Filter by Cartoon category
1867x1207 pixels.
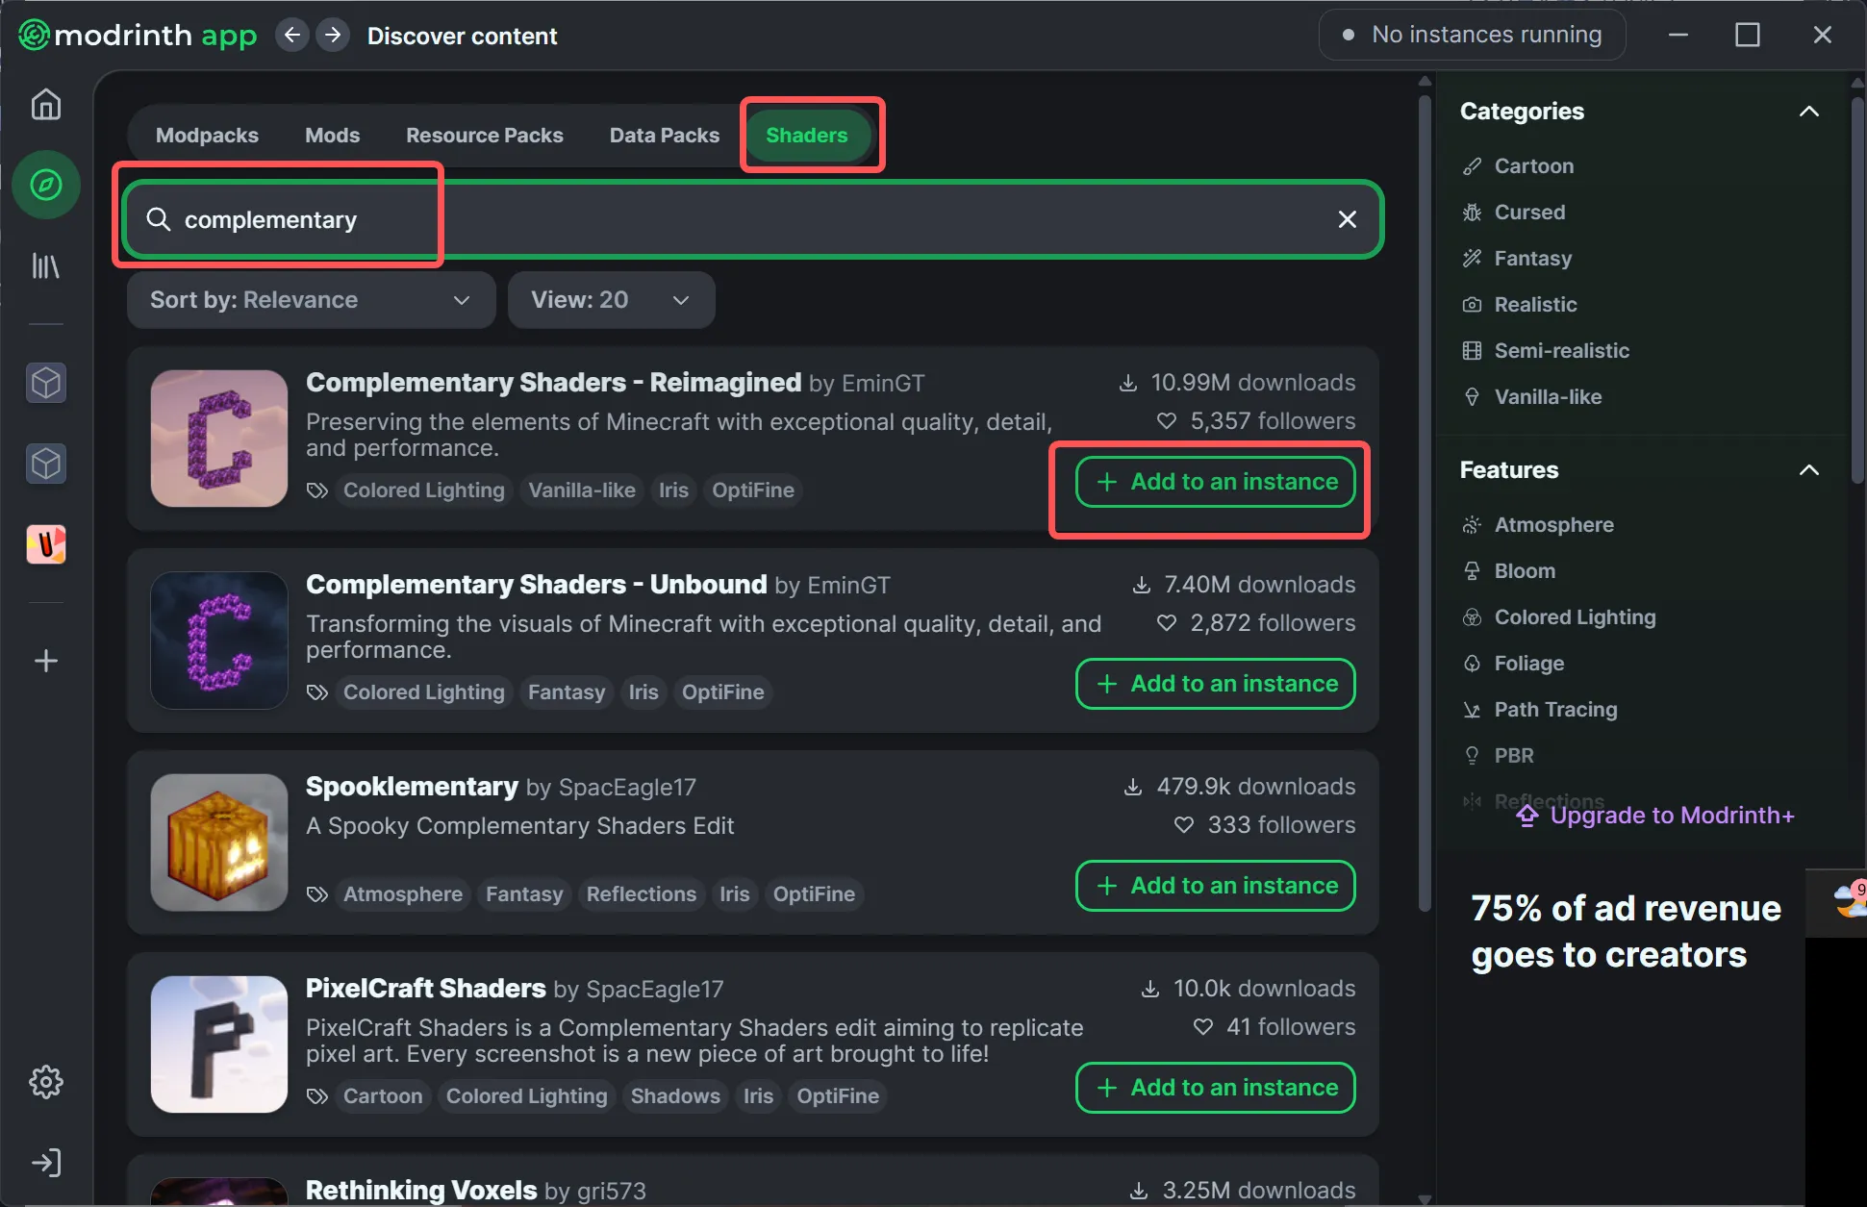1533,165
